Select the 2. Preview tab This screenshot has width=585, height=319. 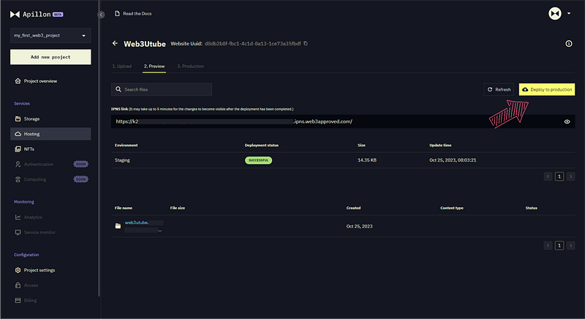point(154,66)
